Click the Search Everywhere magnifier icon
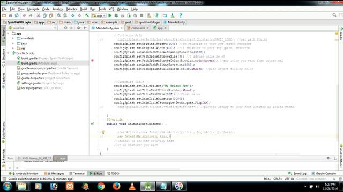Viewport: 343px width, 192px height. 334,15
